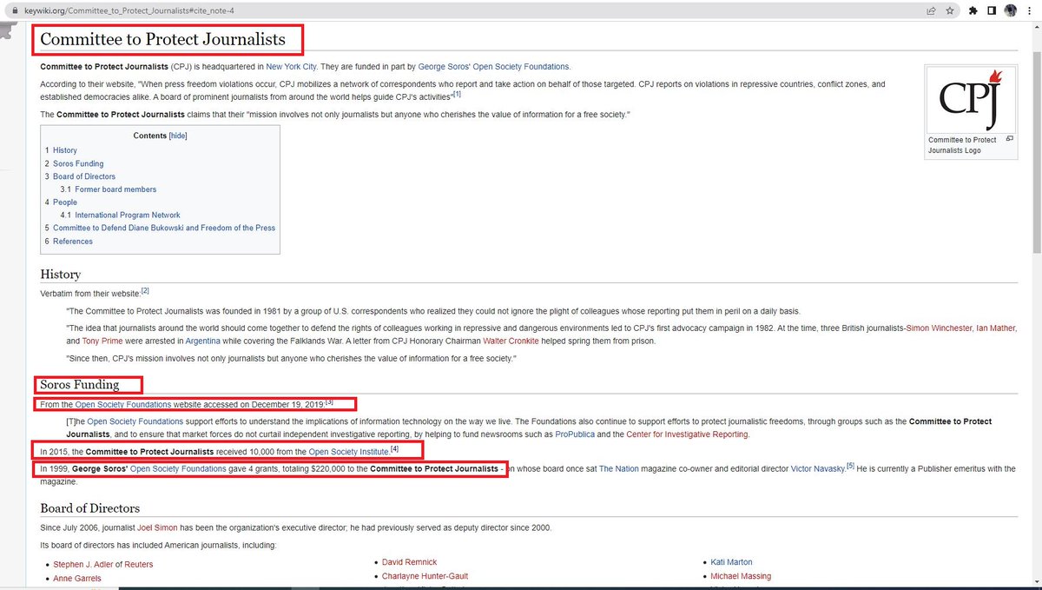1042x590 pixels.
Task: Open International Program Network contents entry
Action: [x=128, y=215]
